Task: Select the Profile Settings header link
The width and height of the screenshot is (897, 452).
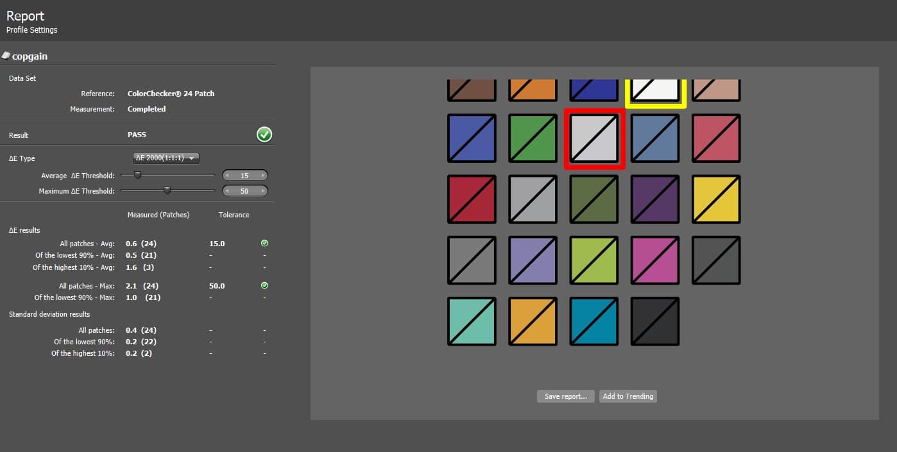Action: coord(31,30)
